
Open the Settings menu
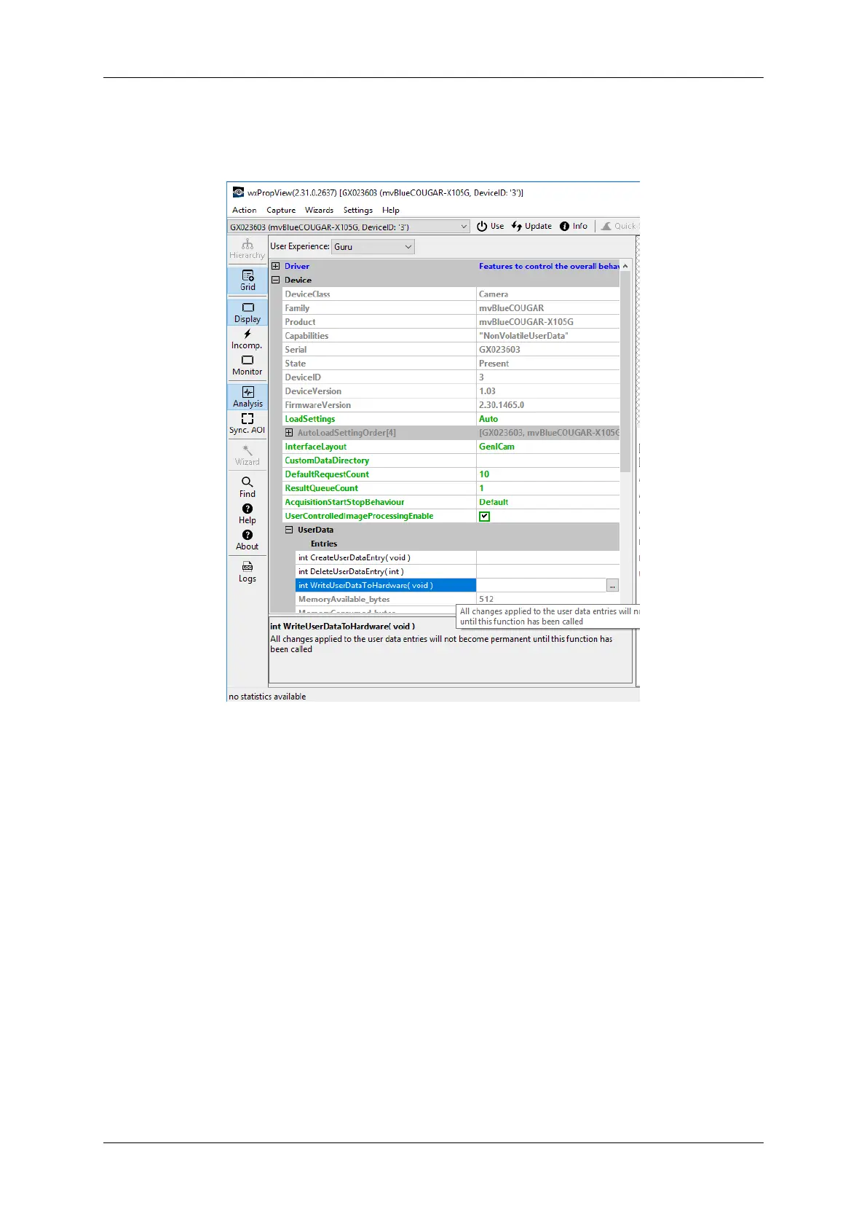click(358, 210)
